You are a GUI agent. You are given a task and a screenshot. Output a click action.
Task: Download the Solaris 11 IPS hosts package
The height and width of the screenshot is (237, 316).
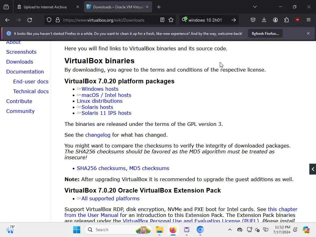[x=106, y=113]
